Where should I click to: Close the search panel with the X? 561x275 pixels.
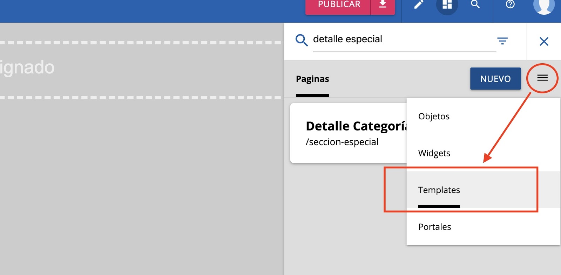click(544, 42)
